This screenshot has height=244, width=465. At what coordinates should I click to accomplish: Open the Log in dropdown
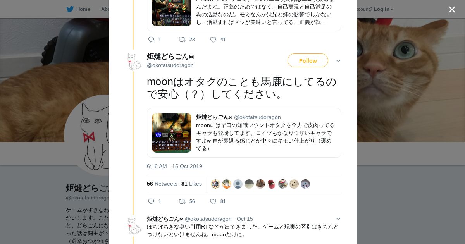[383, 9]
